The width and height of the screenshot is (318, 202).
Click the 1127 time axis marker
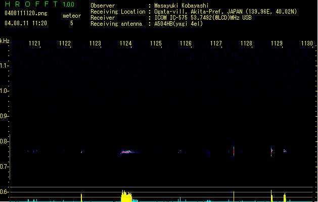[x=216, y=43]
